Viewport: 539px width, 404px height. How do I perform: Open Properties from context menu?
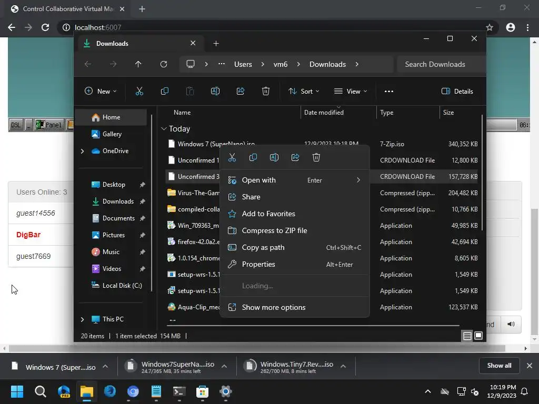coord(295,265)
